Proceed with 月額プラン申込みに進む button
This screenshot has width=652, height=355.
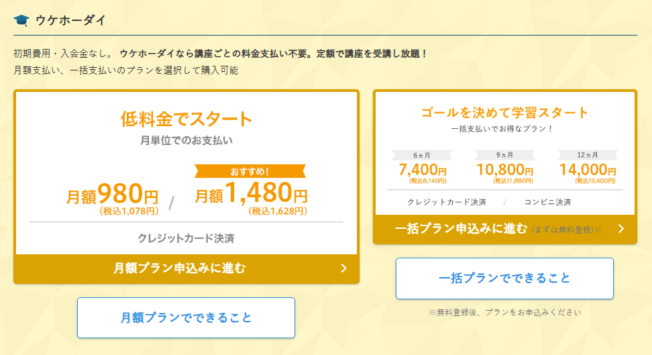tap(180, 268)
